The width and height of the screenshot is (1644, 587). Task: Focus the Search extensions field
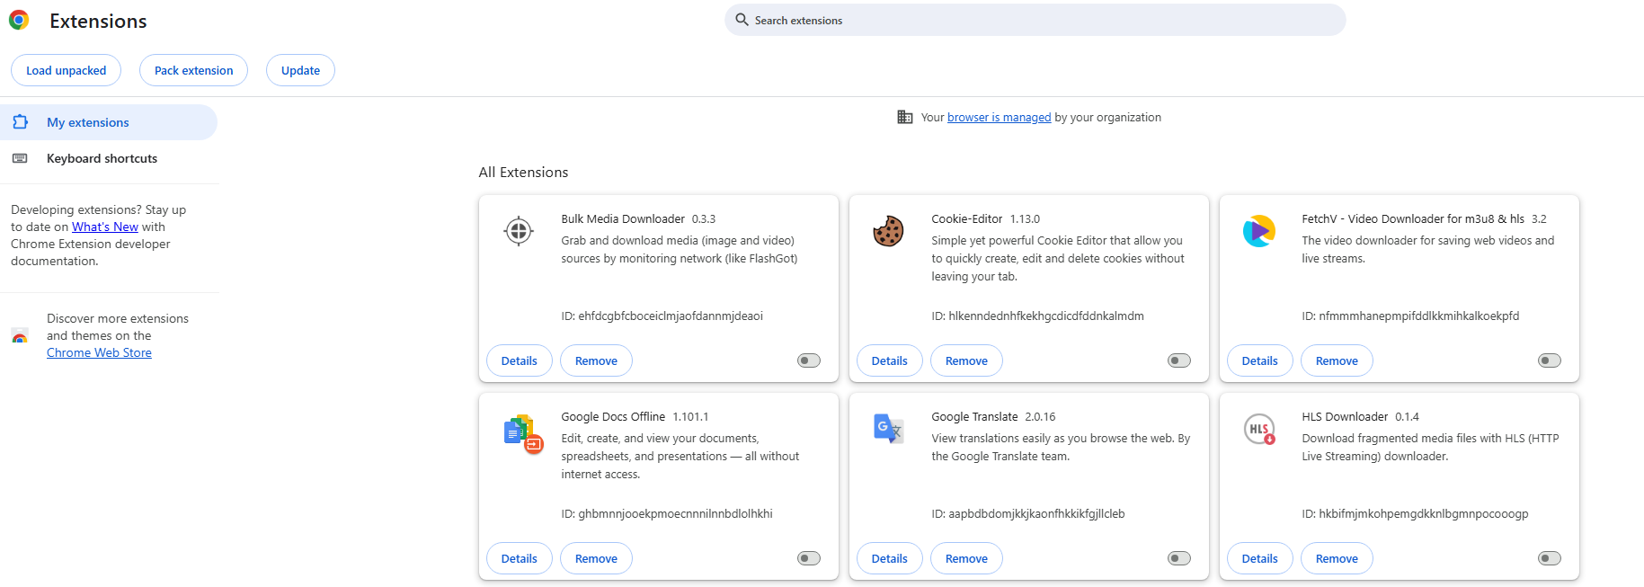click(x=1035, y=20)
